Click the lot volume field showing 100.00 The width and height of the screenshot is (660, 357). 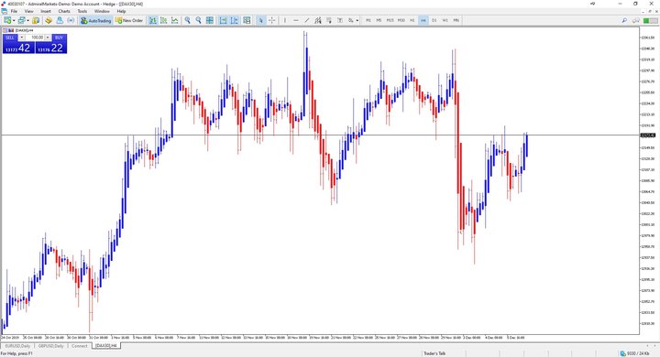pyautogui.click(x=35, y=38)
